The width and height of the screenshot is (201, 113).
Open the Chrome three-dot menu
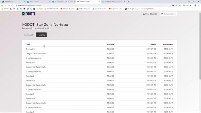click(x=199, y=6)
